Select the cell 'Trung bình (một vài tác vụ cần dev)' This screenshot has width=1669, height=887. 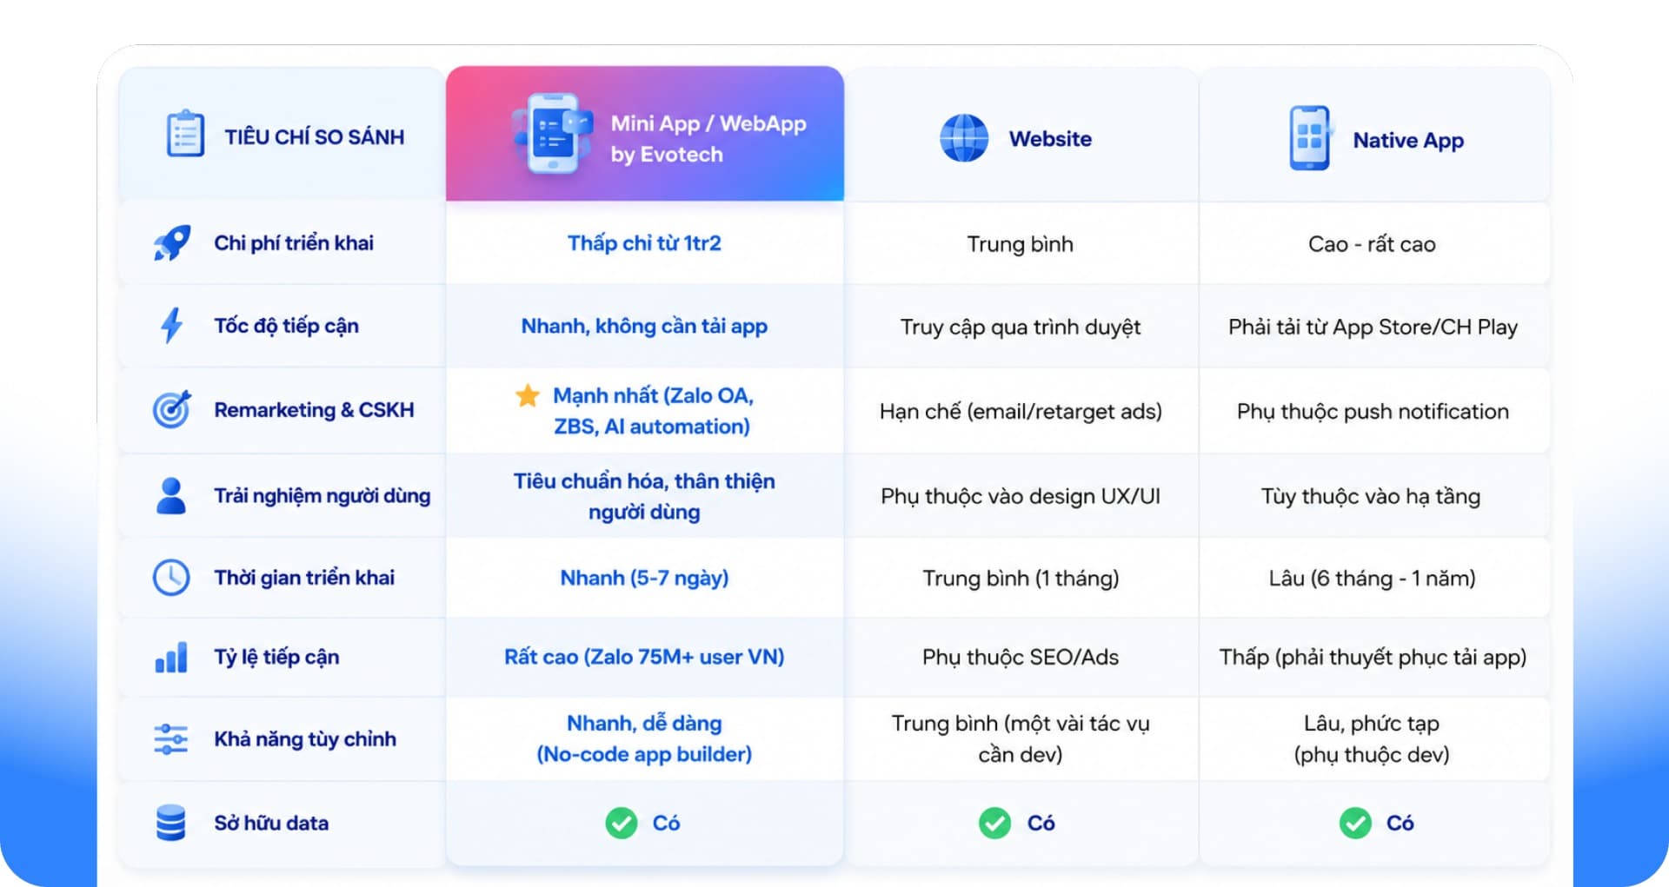click(x=1021, y=738)
